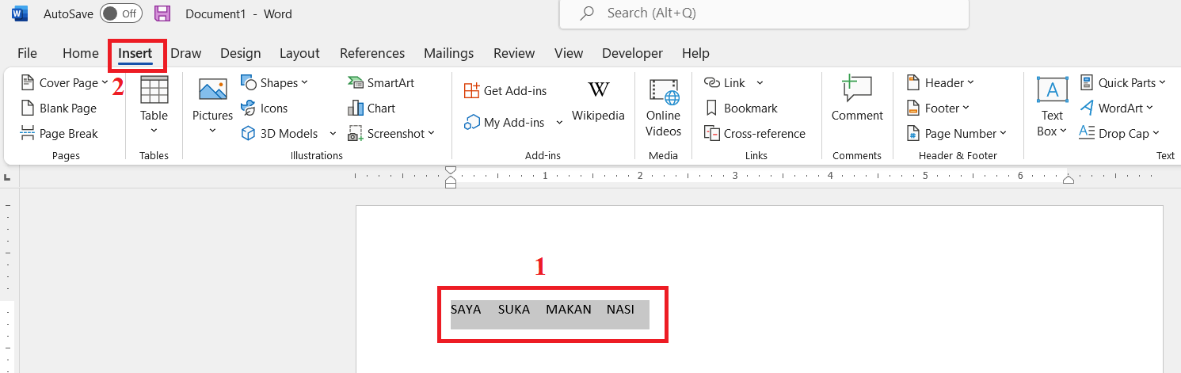Viewport: 1181px width, 373px height.
Task: Click the Save floppy disk icon
Action: (x=162, y=13)
